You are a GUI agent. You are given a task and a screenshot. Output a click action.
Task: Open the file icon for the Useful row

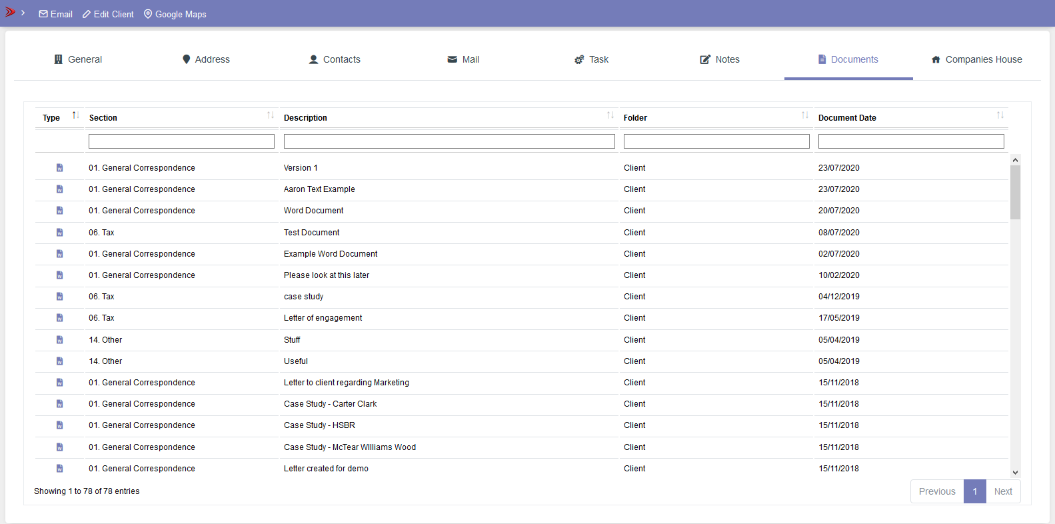click(59, 361)
